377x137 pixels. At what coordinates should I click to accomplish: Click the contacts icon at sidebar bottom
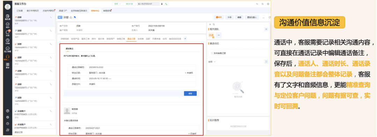[8, 130]
